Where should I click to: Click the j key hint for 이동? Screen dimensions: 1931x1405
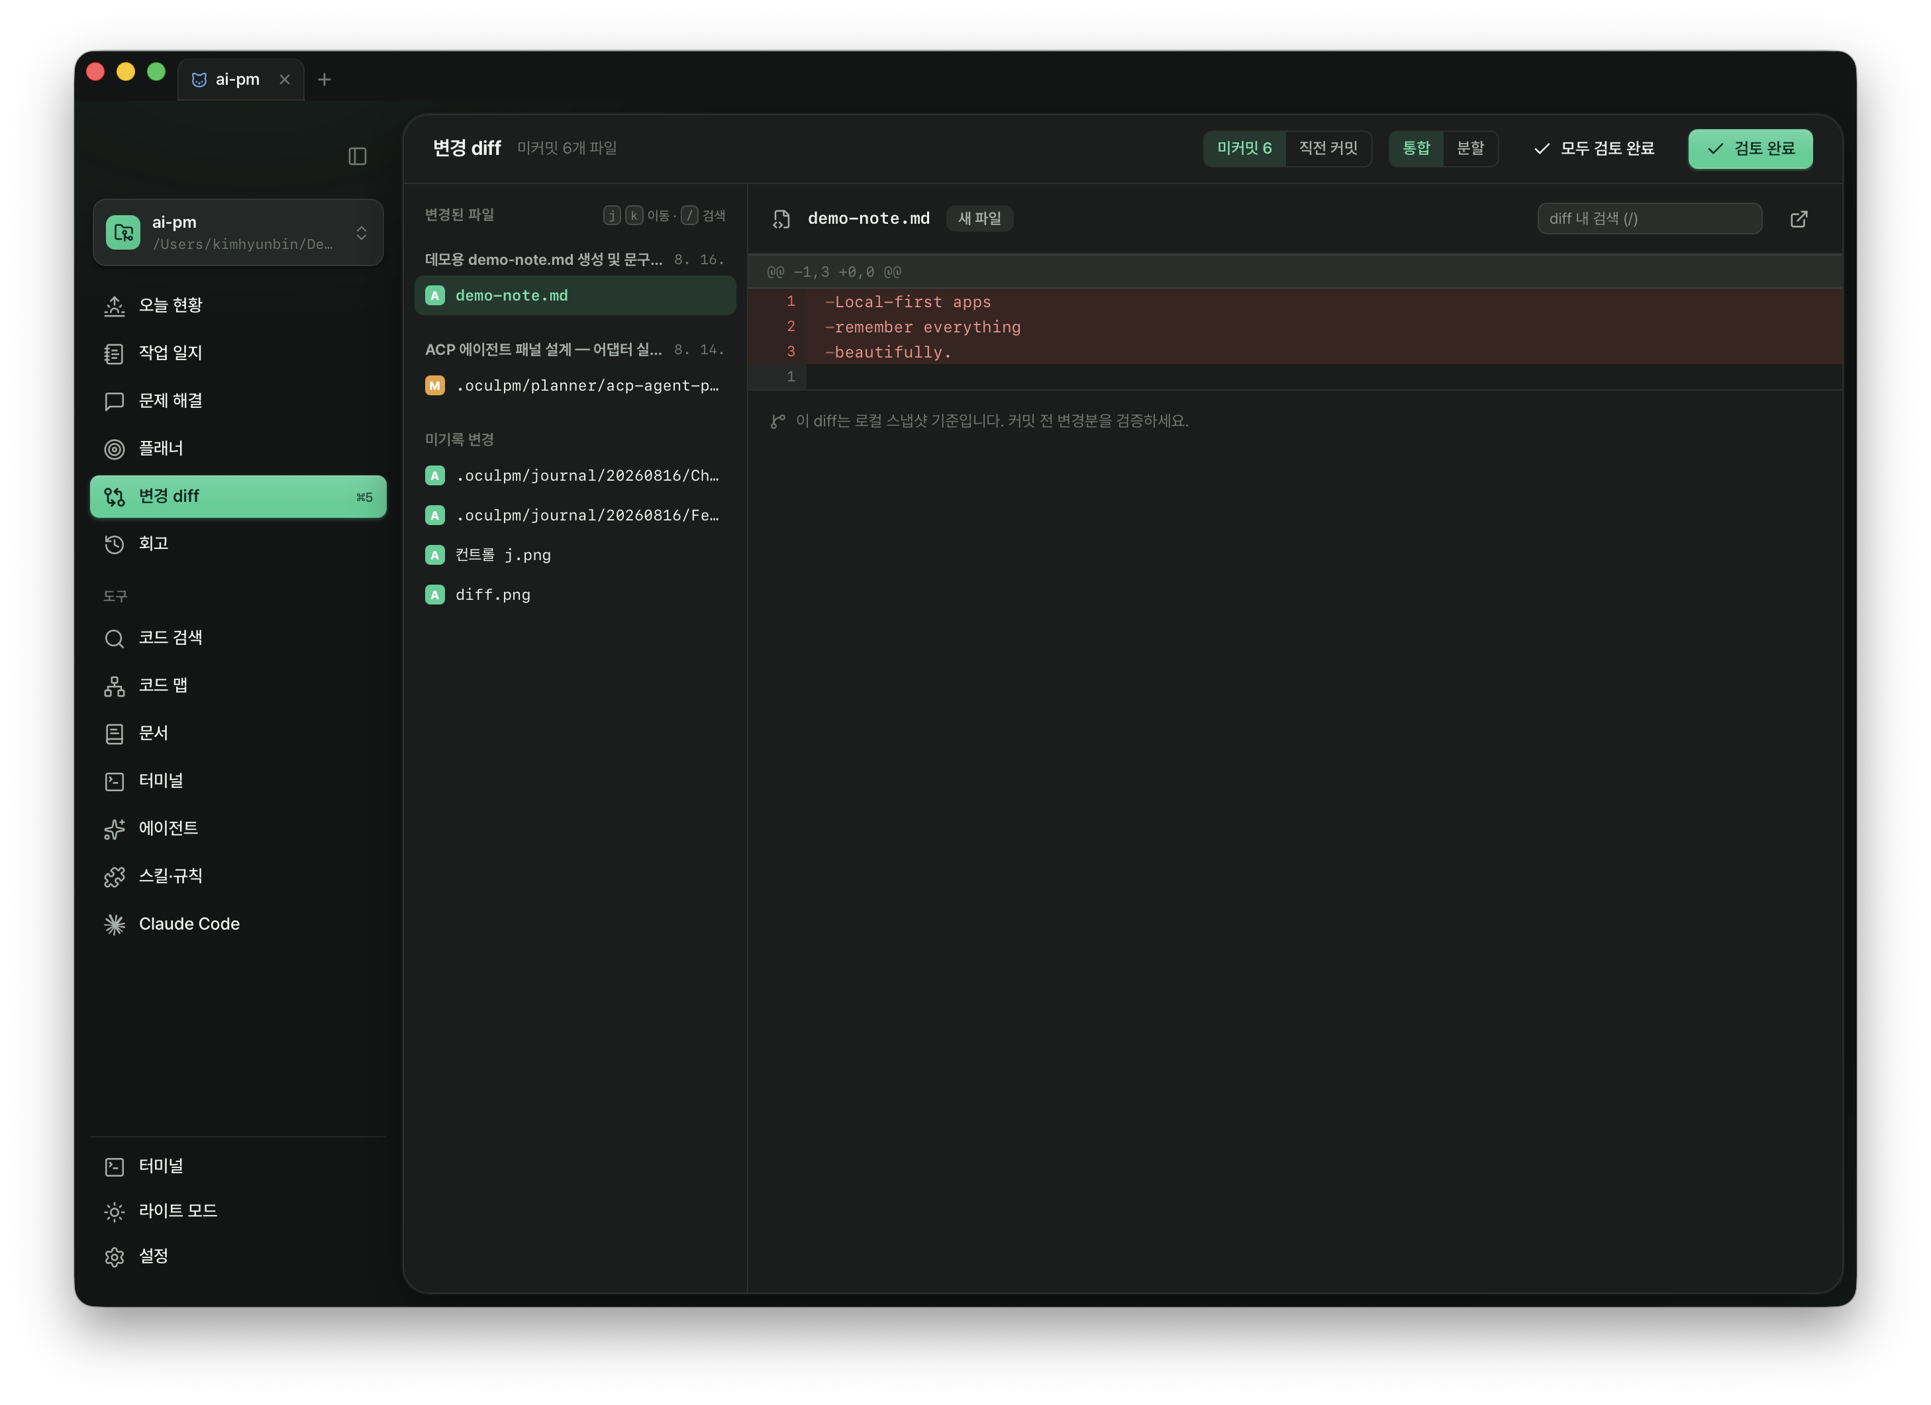click(x=611, y=215)
